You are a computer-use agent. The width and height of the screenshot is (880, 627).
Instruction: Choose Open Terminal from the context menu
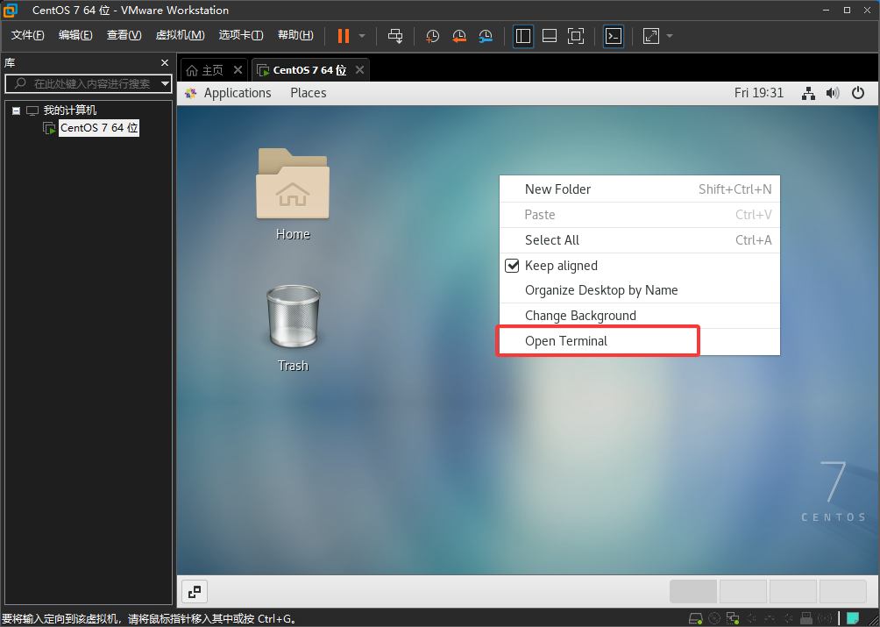640,341
